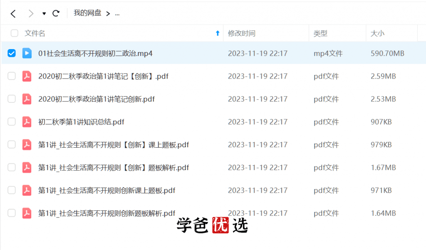426x250 pixels.
Task: Open 我的网盘 in breadcrumb
Action: [x=87, y=13]
